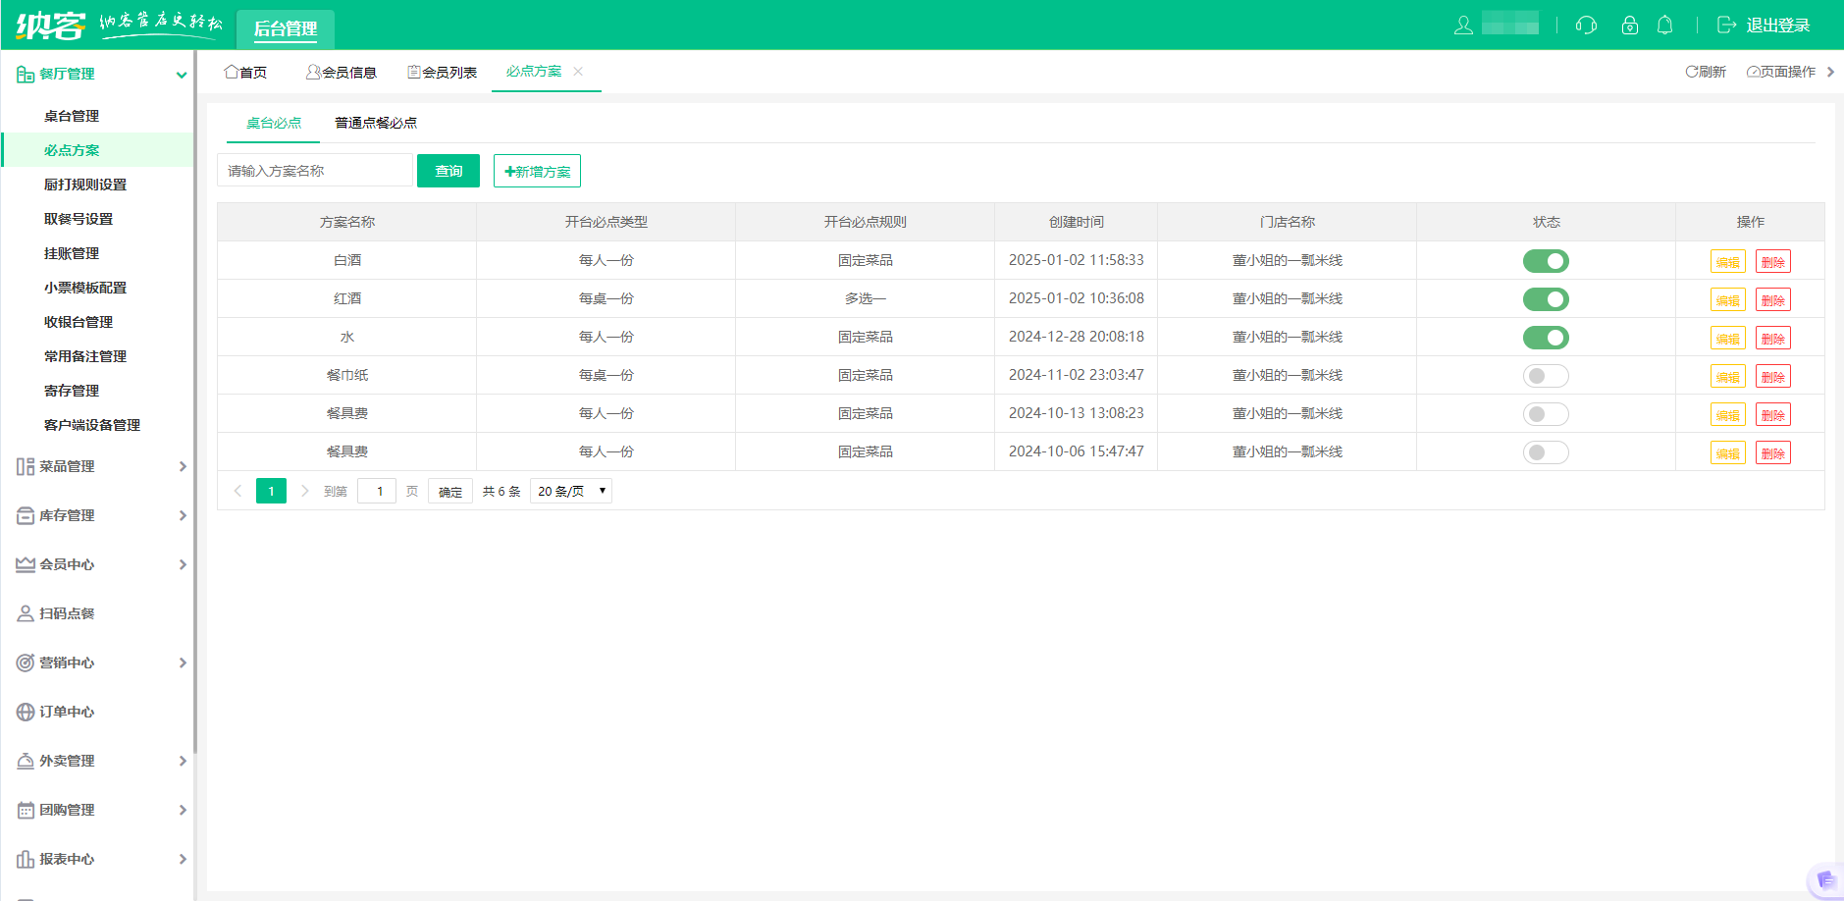This screenshot has height=901, width=1844.
Task: Delete the 红酒 plan
Action: tap(1773, 300)
